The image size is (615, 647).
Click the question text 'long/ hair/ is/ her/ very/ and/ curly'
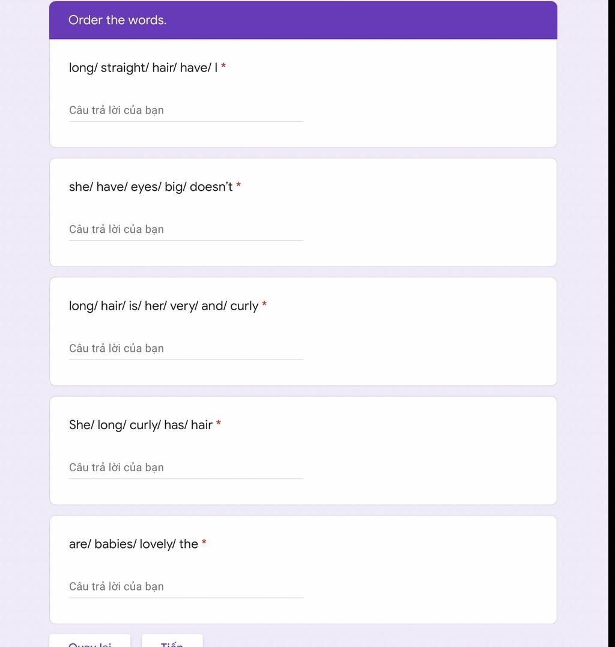(x=163, y=306)
